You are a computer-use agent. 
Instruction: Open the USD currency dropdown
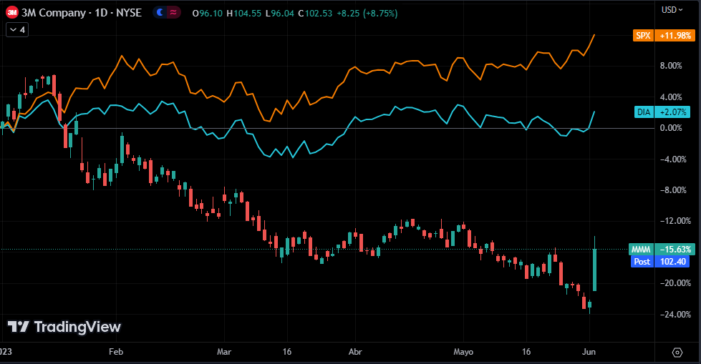[672, 9]
